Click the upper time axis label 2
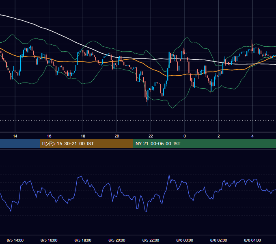The image size is (276, 244). coord(219,136)
